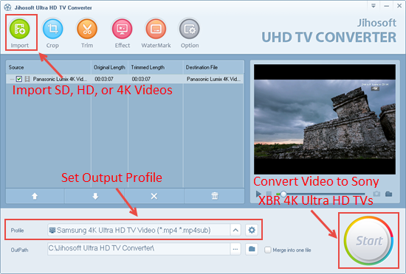Image resolution: width=406 pixels, height=274 pixels.
Task: Close the converter window
Action: click(399, 6)
